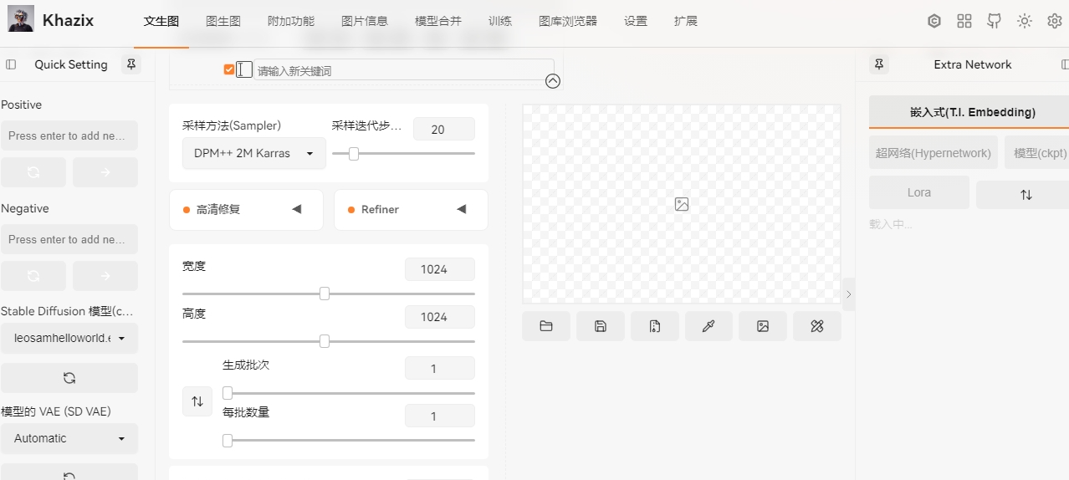Switch to the 图生图 tab

click(223, 21)
